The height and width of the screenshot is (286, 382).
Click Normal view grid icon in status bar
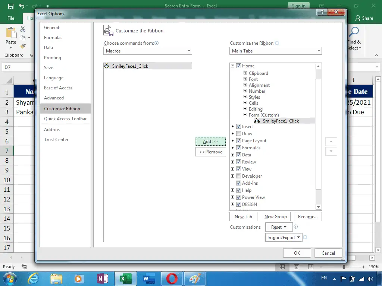click(282, 267)
